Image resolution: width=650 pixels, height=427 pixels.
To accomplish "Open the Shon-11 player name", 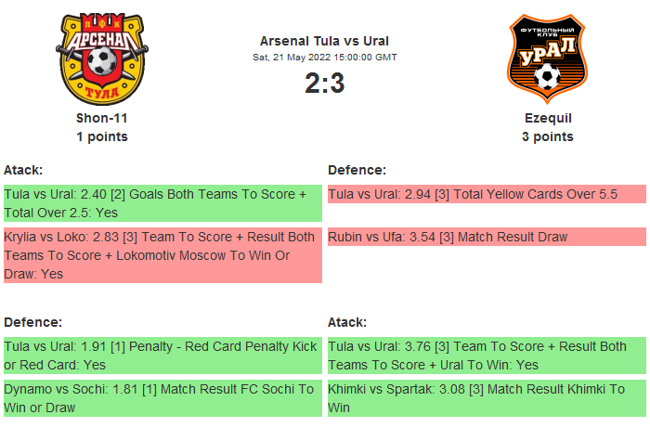I will click(102, 118).
